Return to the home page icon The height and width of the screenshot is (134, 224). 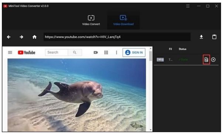coord(34,37)
